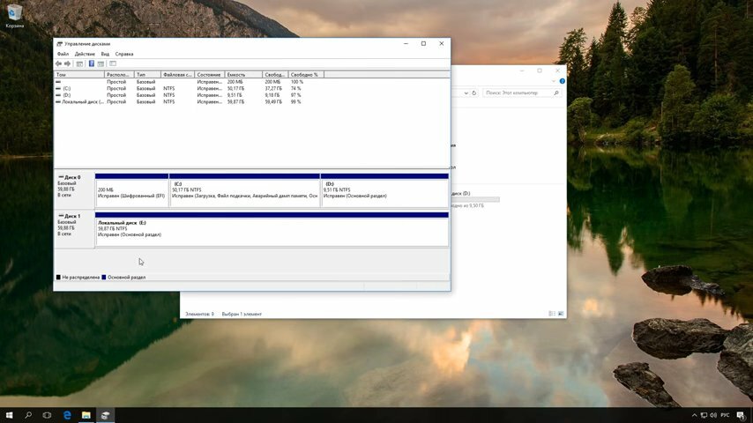Click the properties-pane toolbar icon right of Help
Image resolution: width=753 pixels, height=423 pixels.
pos(101,63)
